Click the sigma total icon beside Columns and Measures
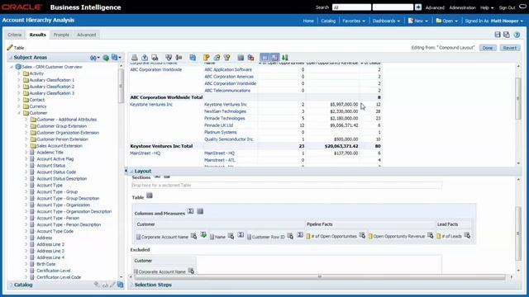This screenshot has width=529, height=297. (x=191, y=211)
